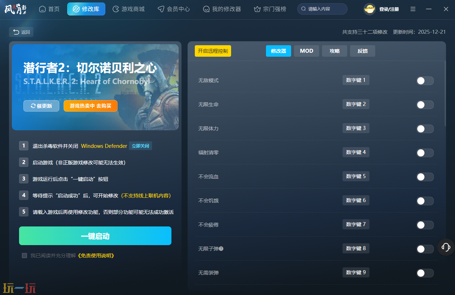
Task: Click hotkey 数字键 7 for 不会疲倦
Action: click(356, 224)
